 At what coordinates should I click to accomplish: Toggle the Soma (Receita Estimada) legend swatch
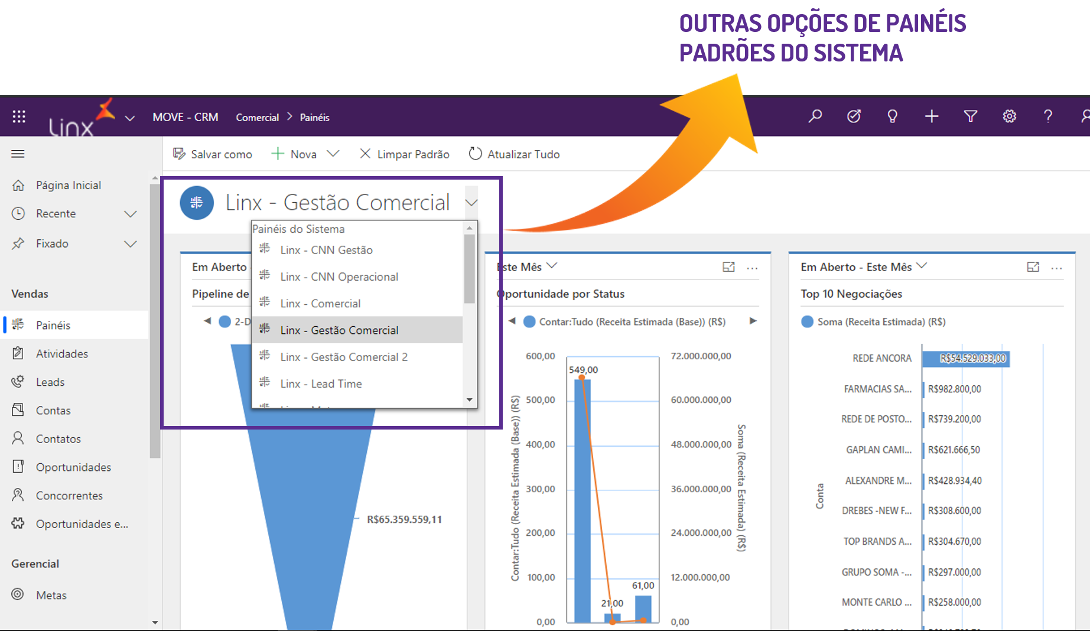(807, 321)
